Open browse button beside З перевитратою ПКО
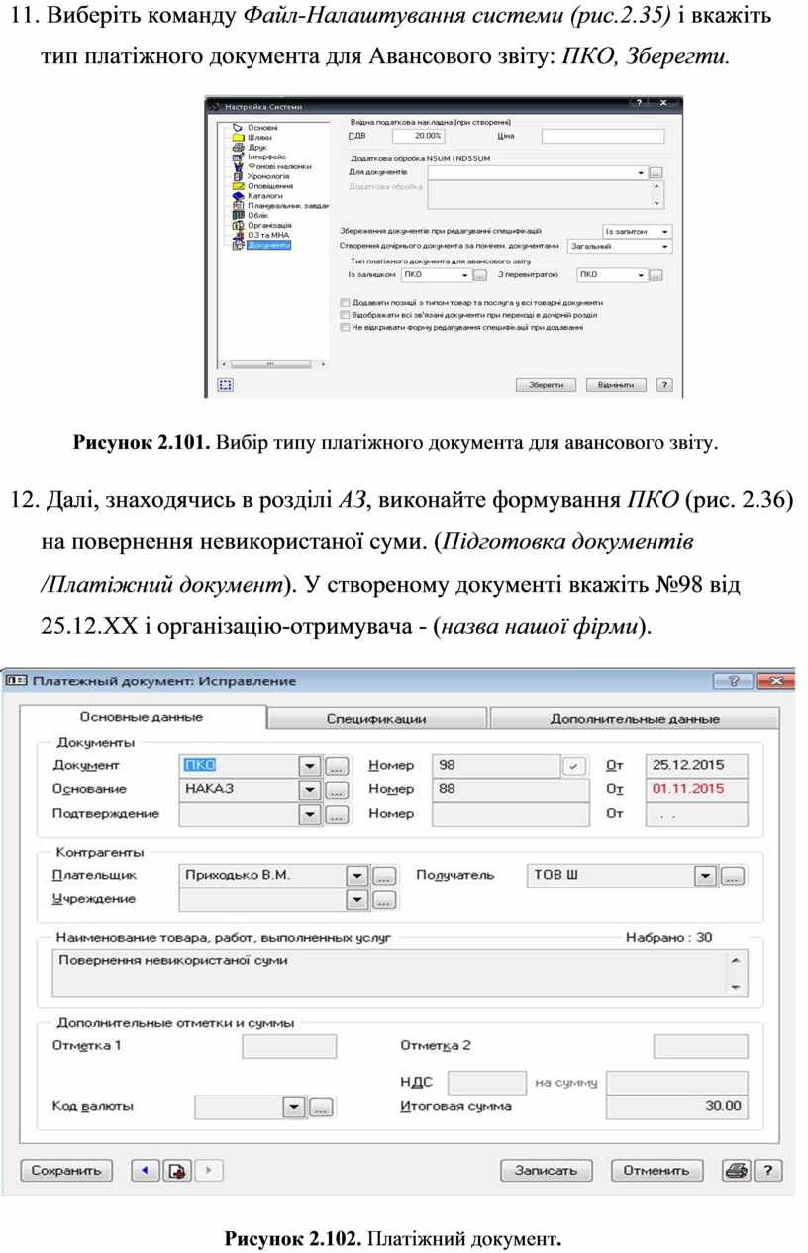The height and width of the screenshot is (1253, 808). point(656,275)
